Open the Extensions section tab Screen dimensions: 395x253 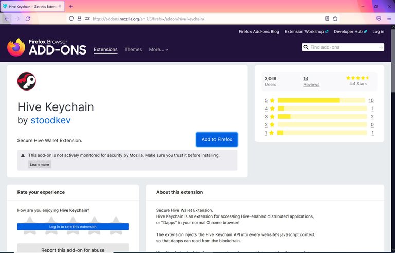click(105, 50)
